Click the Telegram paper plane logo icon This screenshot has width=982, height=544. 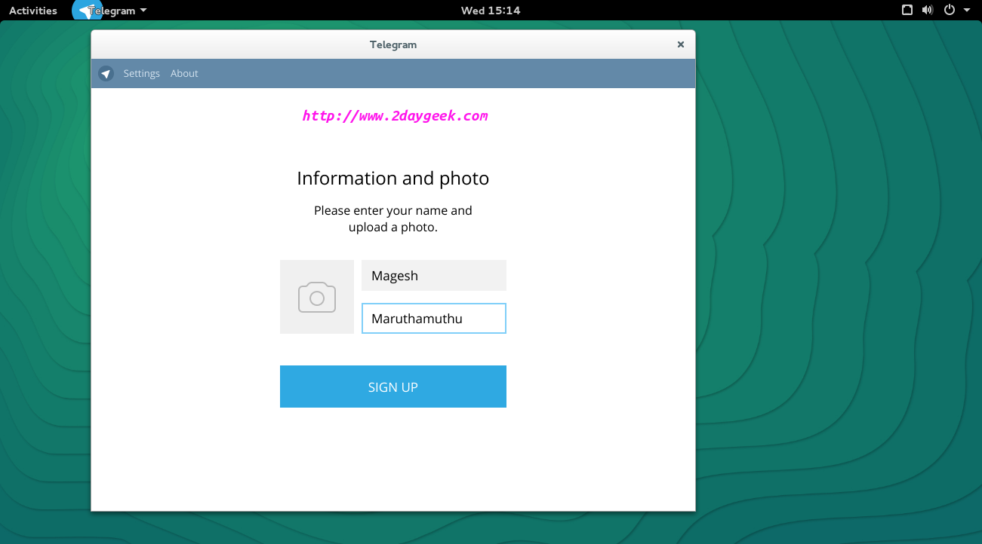pyautogui.click(x=106, y=73)
